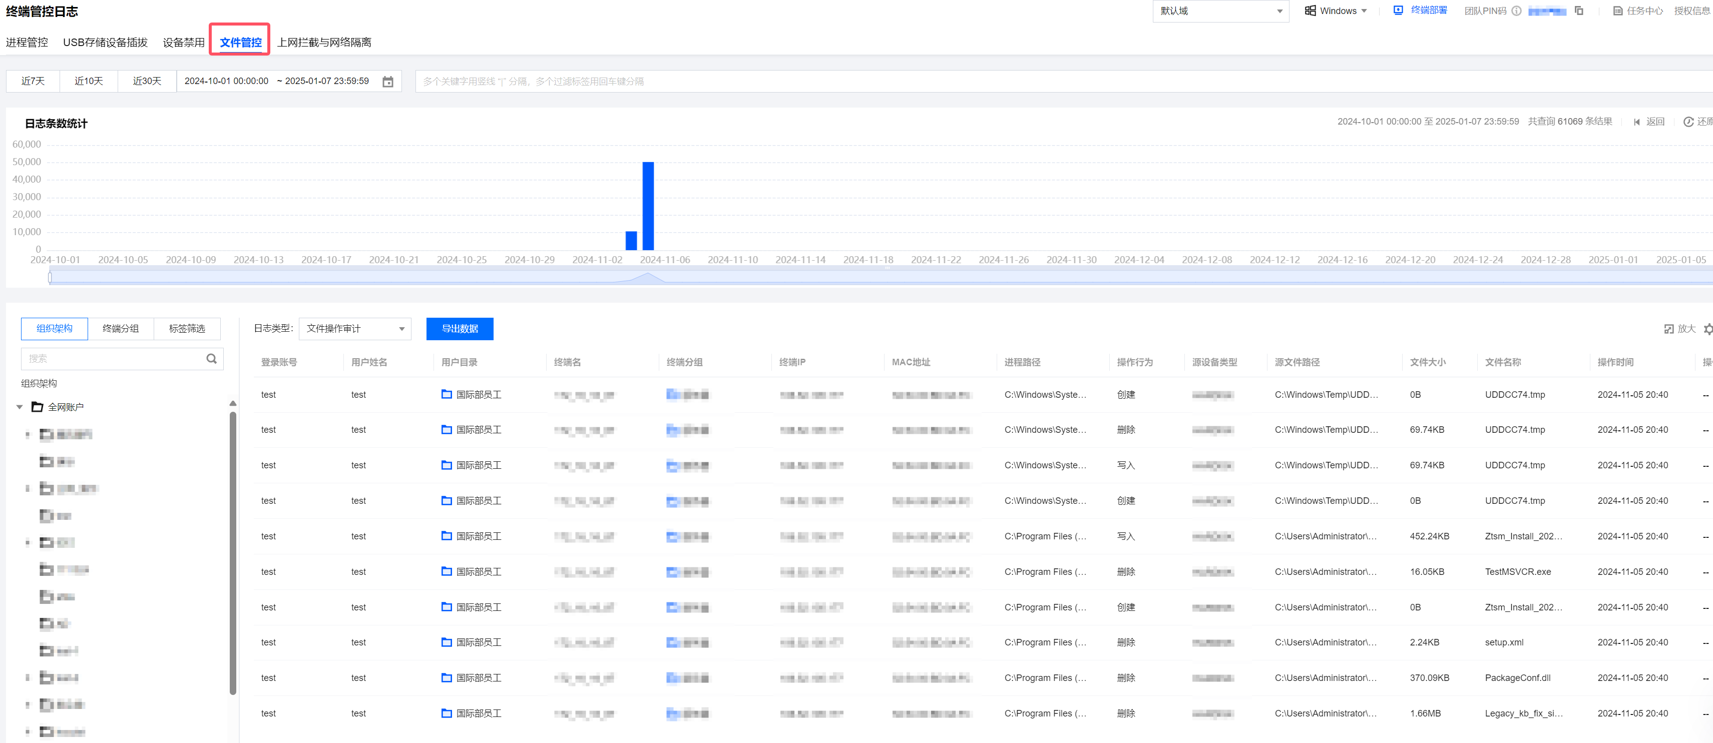Collapse the 全网账户 tree node
Screen dimensions: 1713x743
pyautogui.click(x=20, y=407)
